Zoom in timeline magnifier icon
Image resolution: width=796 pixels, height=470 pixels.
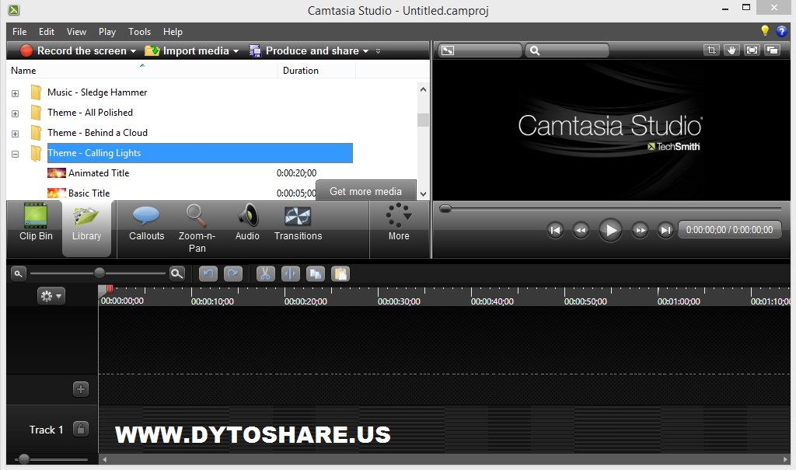176,273
